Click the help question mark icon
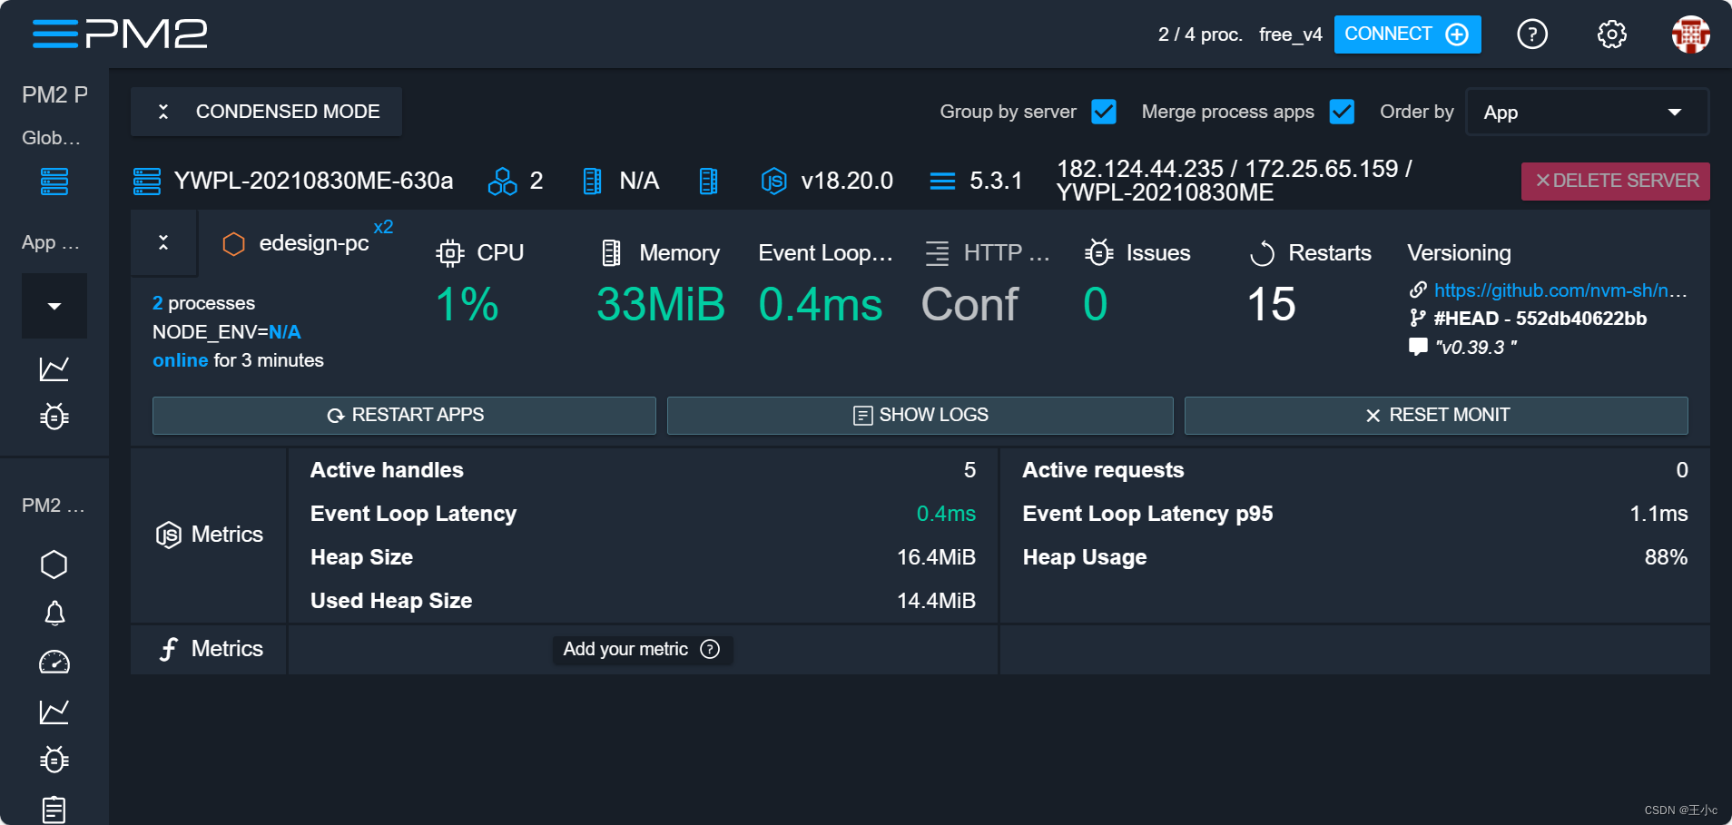 [x=1532, y=34]
